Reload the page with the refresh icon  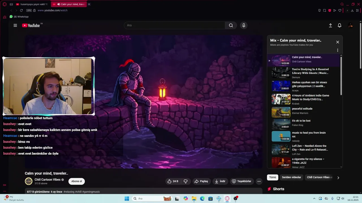pos(21,10)
